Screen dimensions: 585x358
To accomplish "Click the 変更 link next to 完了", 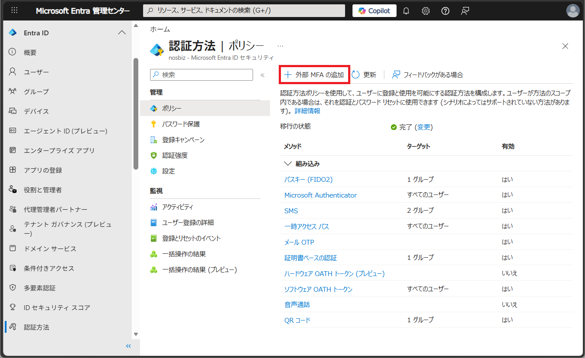I will [x=424, y=127].
